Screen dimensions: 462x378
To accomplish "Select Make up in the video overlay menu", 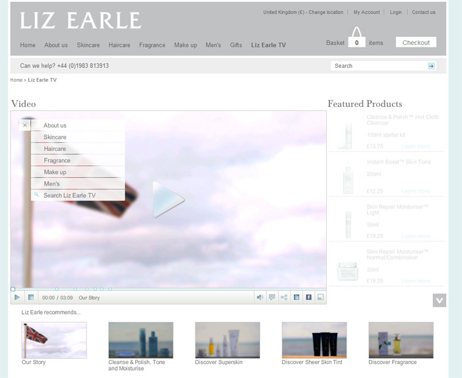I will [x=78, y=172].
